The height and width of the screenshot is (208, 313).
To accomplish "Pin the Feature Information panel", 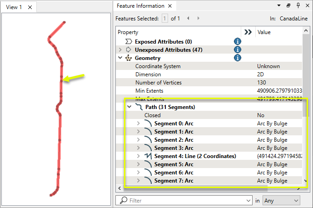I will click(x=298, y=6).
